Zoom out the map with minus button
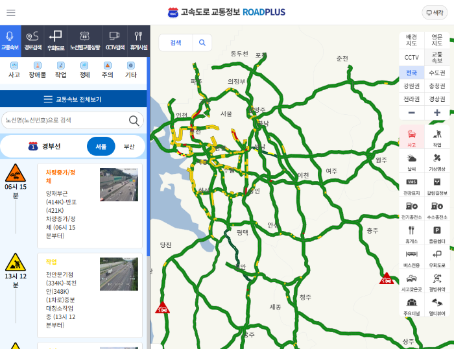 411,113
